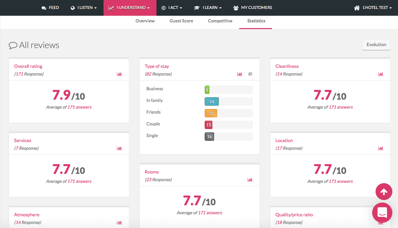Click bar chart icon in Atmosphere card
The height and width of the screenshot is (228, 398).
point(119,222)
